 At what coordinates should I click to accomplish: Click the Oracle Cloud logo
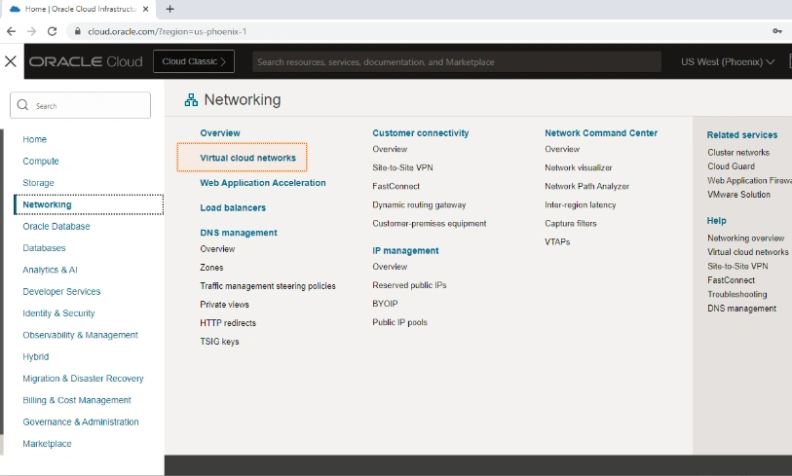(x=86, y=61)
